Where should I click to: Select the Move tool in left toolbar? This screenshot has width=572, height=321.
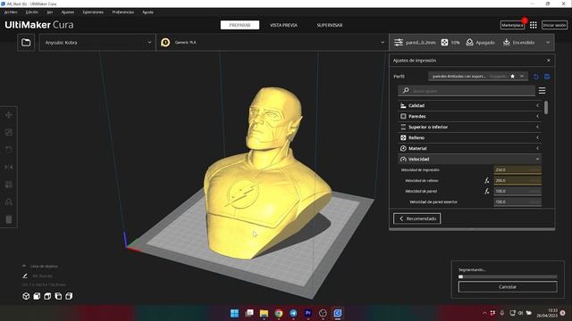coord(9,115)
